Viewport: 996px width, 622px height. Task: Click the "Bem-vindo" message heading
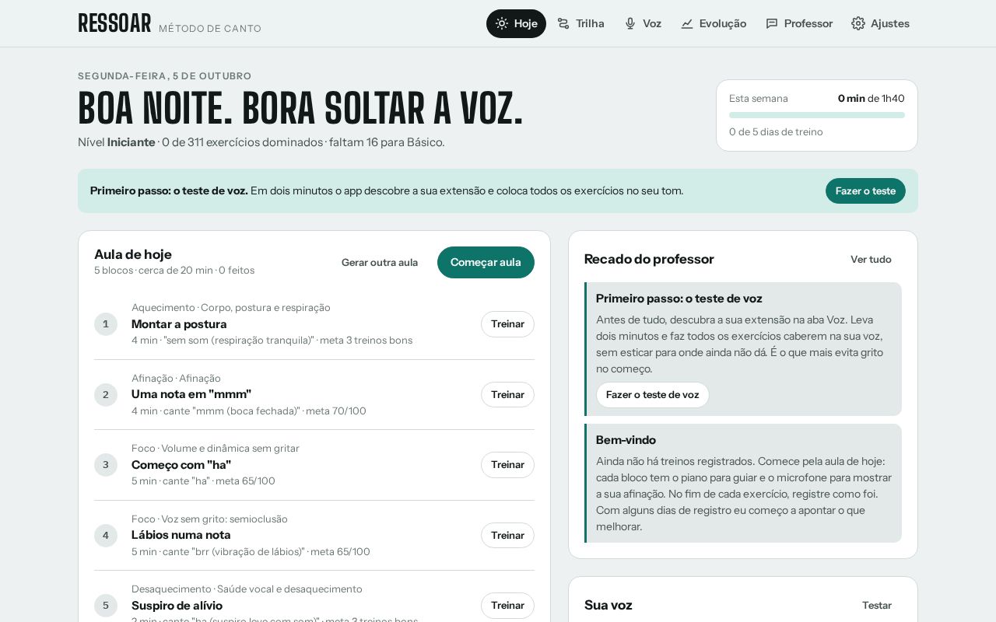click(626, 440)
